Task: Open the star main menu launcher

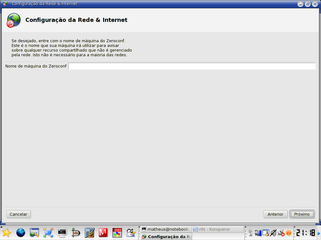Action: coord(7,232)
